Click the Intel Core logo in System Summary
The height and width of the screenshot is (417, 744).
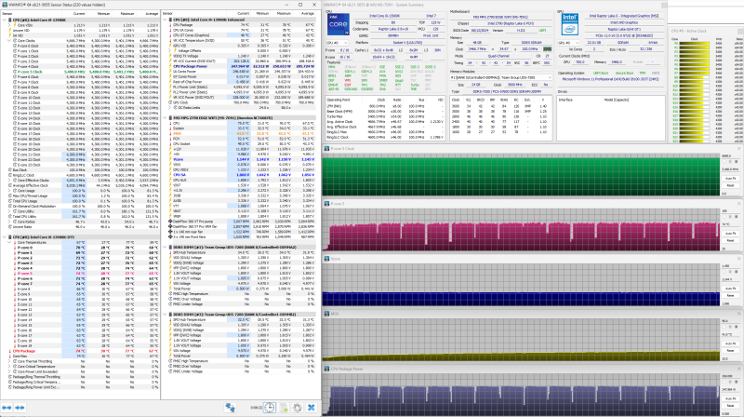(339, 25)
